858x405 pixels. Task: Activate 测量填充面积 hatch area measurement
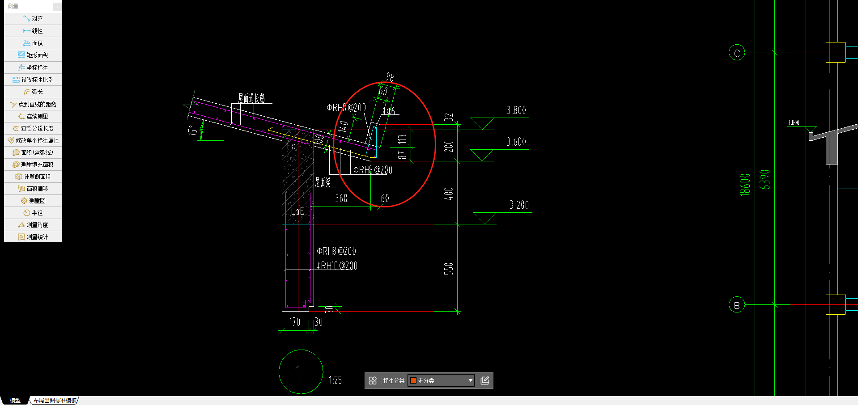click(x=33, y=165)
